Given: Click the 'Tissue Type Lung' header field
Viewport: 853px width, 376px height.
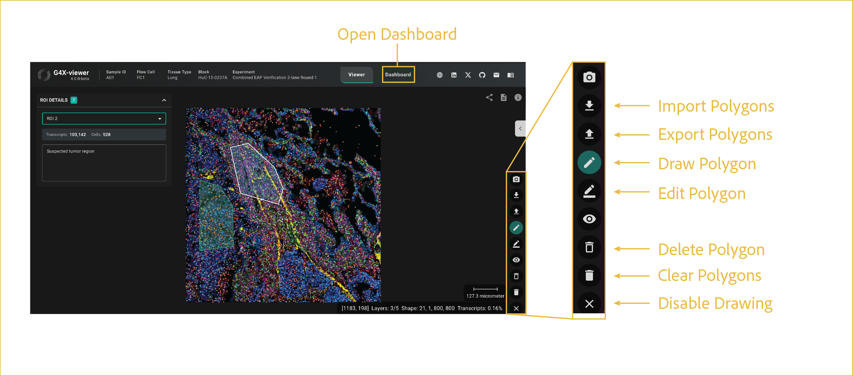Looking at the screenshot, I should click(x=179, y=75).
